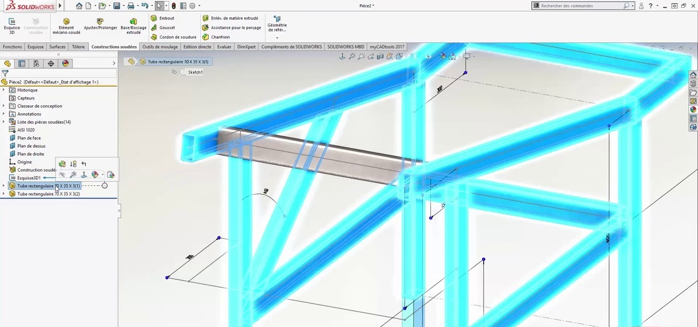Select the Esquisse 3D tool
The height and width of the screenshot is (327, 698).
(11, 25)
